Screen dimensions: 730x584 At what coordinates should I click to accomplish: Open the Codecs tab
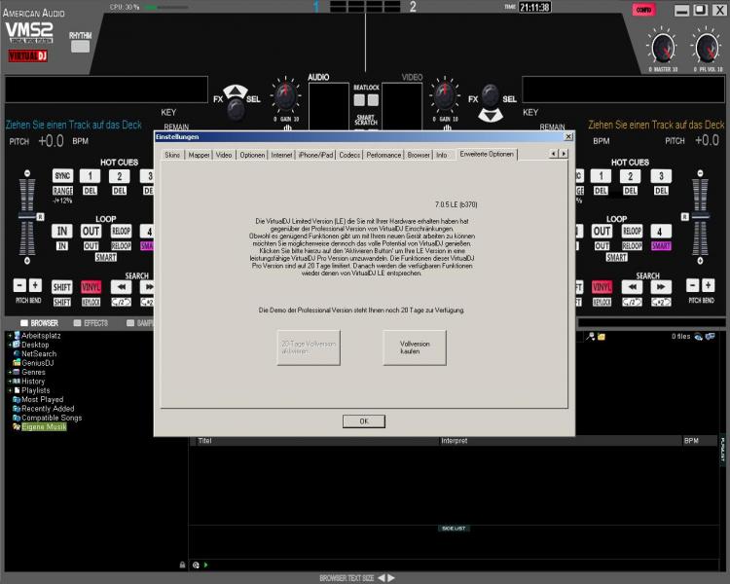click(x=349, y=155)
